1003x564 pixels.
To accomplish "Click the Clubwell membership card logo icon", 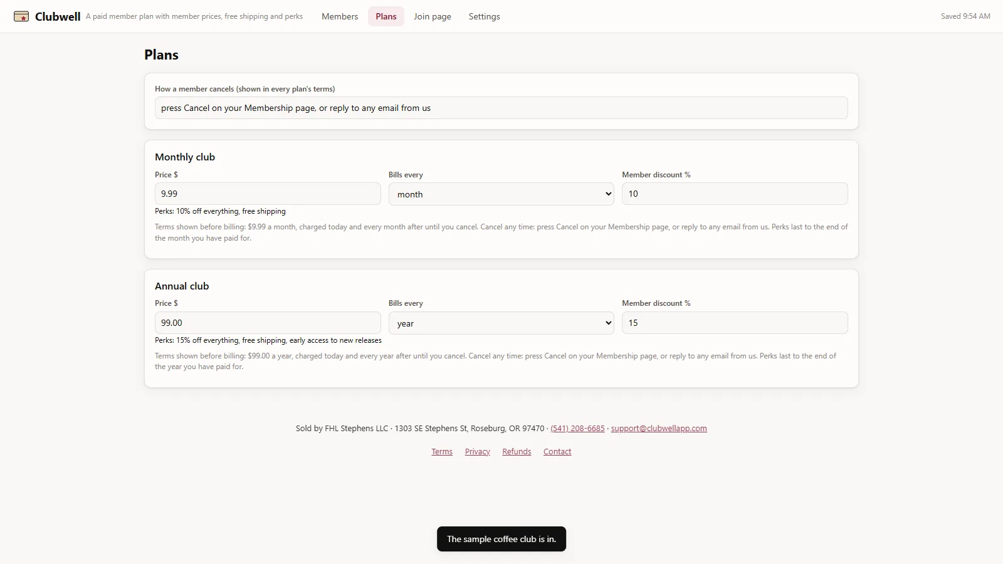I will click(21, 16).
